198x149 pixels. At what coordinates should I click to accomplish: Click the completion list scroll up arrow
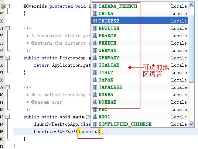click(191, 5)
